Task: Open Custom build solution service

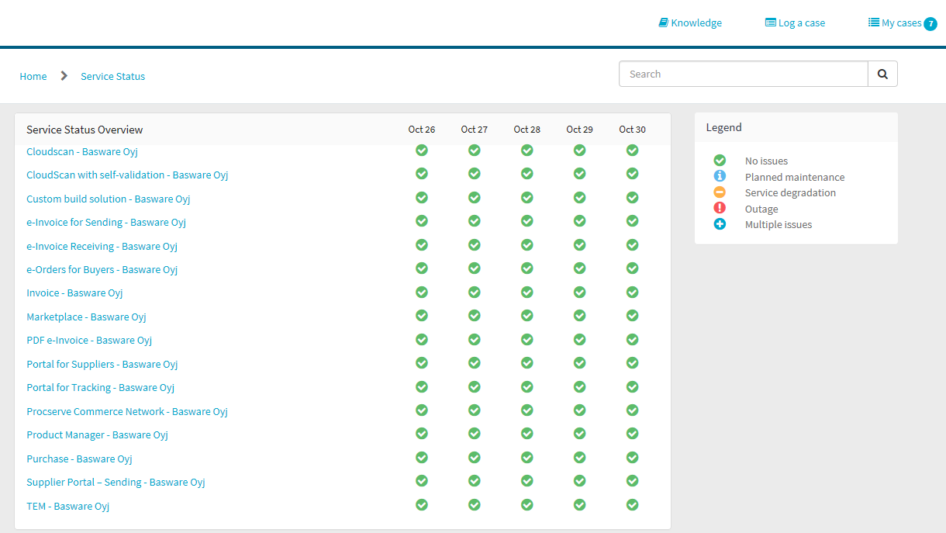Action: pyautogui.click(x=109, y=199)
